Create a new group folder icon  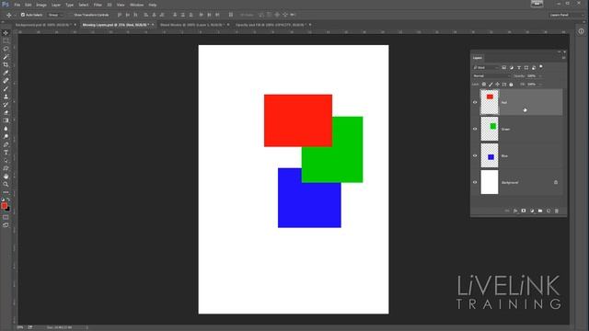click(540, 211)
